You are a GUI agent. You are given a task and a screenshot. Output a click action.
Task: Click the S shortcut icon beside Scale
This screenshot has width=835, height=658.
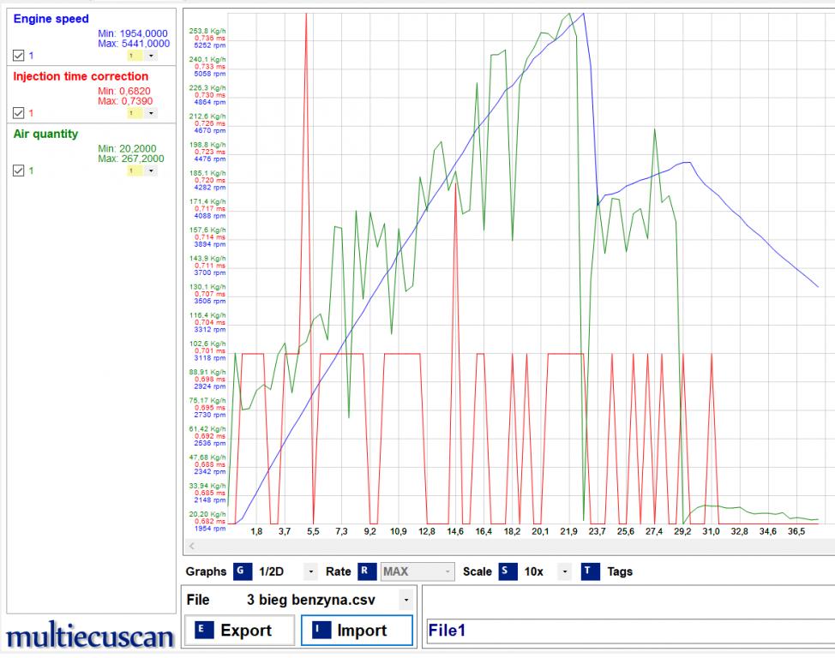(508, 571)
